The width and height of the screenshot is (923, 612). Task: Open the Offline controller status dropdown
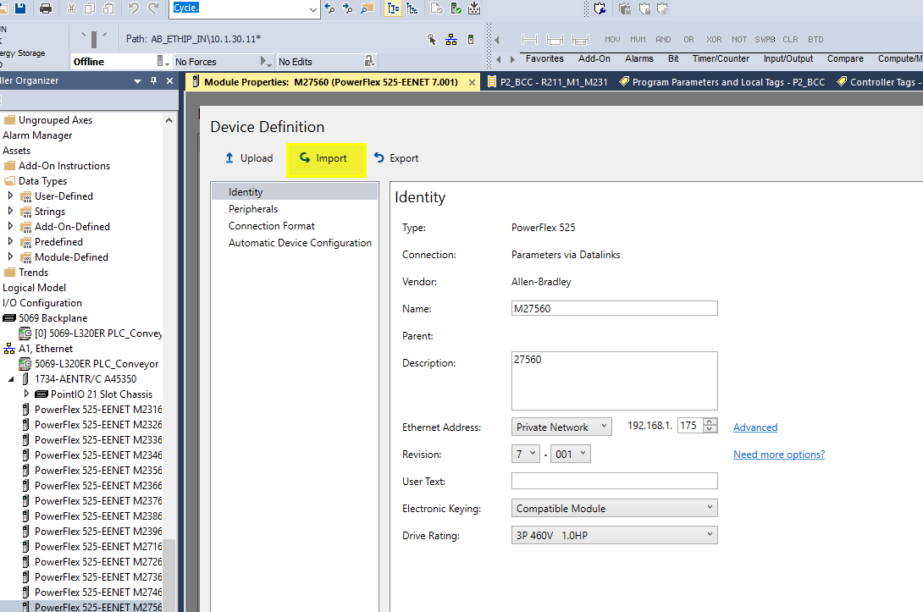pos(163,61)
